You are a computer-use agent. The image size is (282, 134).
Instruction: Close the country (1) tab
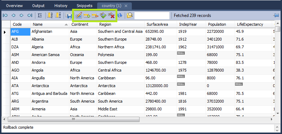126,6
